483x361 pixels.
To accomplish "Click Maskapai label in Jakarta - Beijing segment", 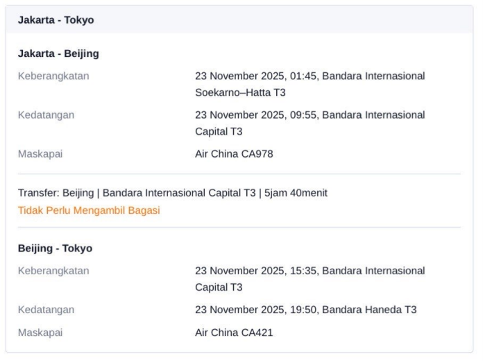I will [40, 154].
